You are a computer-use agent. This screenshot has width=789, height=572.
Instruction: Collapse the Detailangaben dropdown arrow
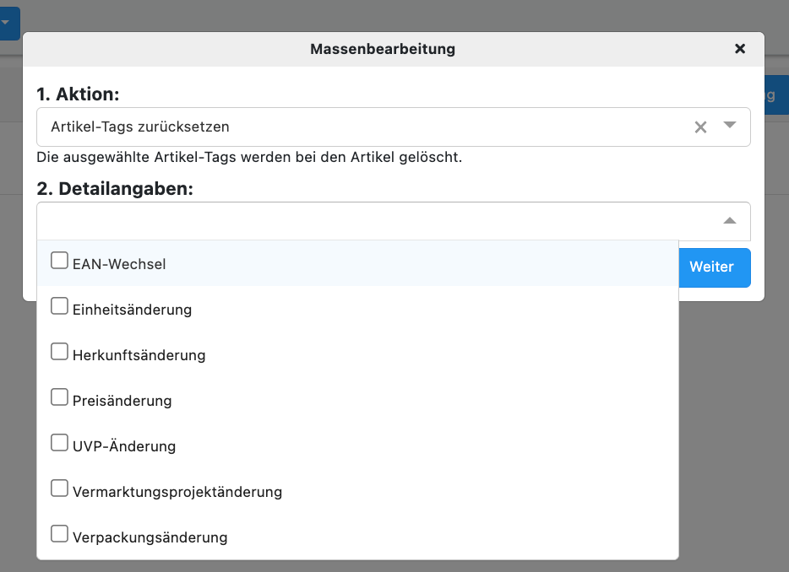point(730,221)
